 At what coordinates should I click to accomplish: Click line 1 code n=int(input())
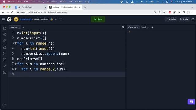32,33
